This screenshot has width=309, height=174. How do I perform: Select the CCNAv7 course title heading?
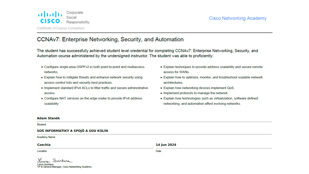pyautogui.click(x=110, y=40)
